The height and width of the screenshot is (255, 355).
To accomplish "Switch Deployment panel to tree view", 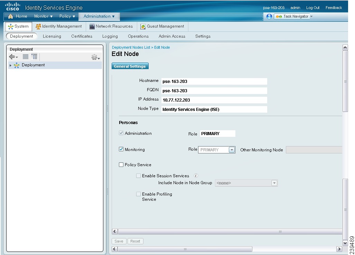I will click(35, 57).
